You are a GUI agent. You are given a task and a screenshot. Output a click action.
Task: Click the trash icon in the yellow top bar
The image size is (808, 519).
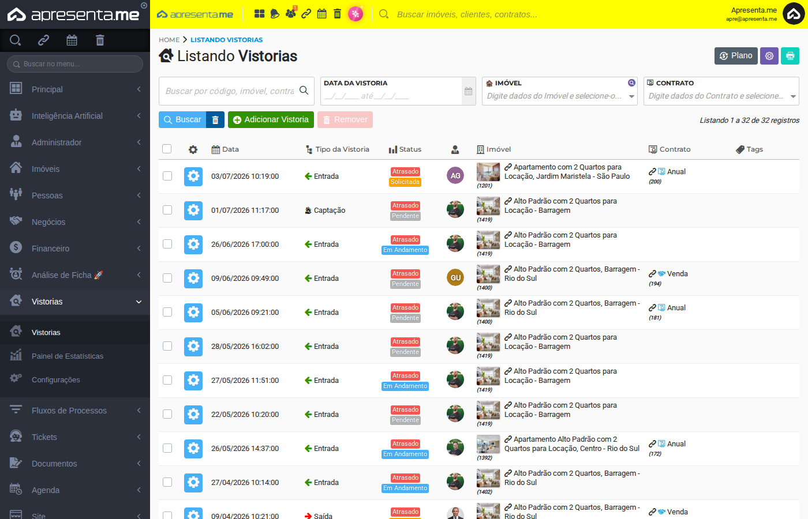(x=338, y=14)
